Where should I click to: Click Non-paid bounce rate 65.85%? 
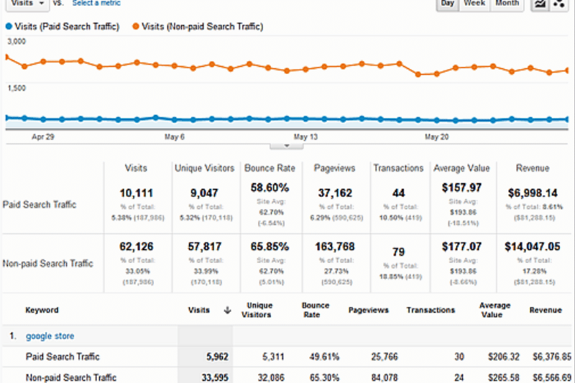(x=270, y=246)
